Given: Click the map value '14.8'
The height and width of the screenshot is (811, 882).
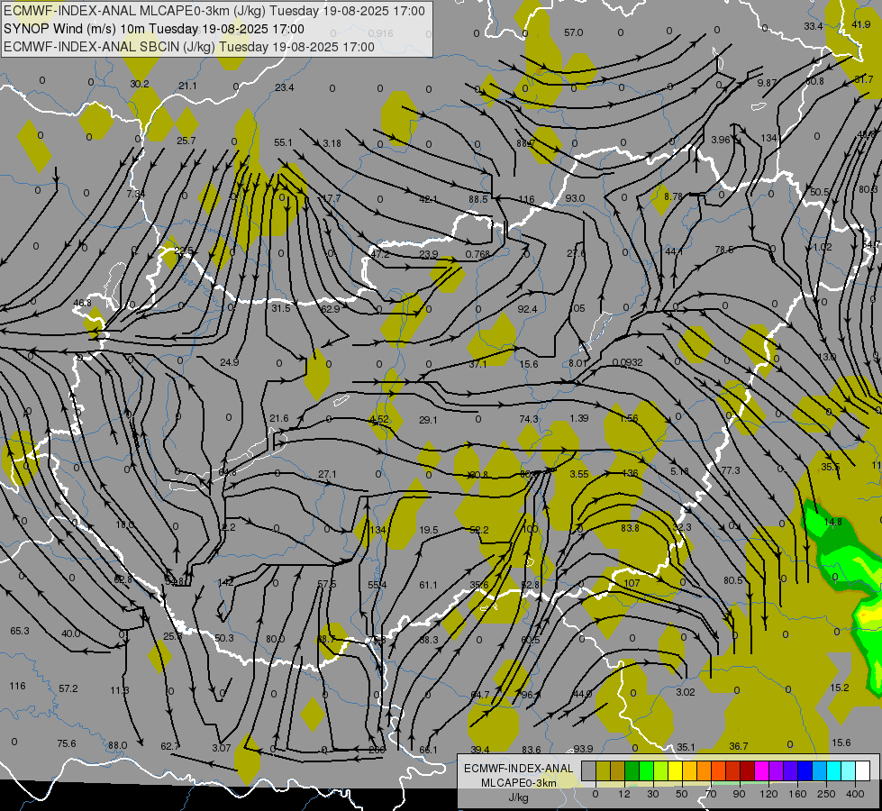Looking at the screenshot, I should tap(832, 523).
